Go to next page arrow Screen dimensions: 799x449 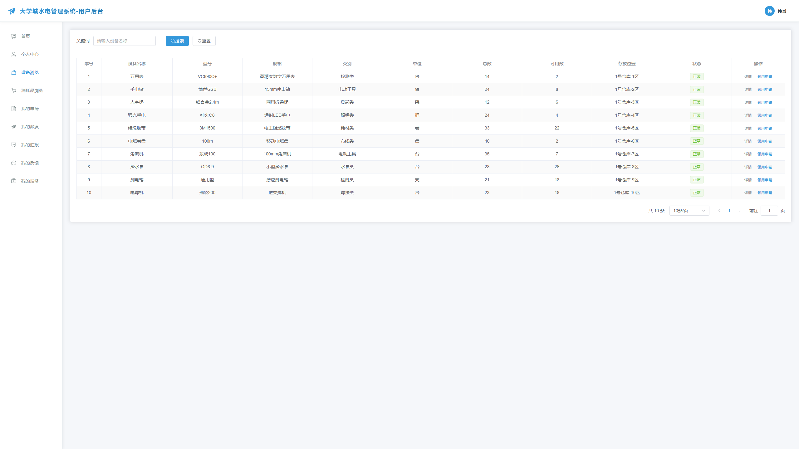(x=739, y=211)
